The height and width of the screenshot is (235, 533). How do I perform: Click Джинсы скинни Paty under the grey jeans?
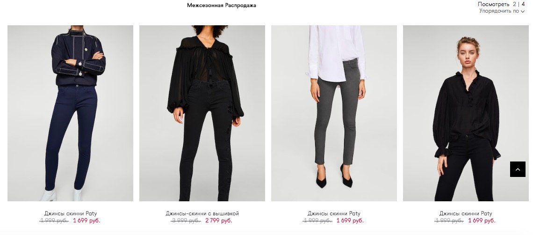[x=334, y=213]
